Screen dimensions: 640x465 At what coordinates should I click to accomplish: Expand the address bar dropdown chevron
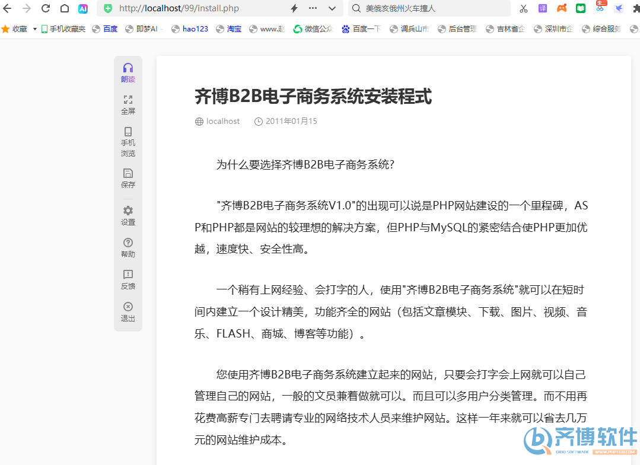(x=332, y=8)
